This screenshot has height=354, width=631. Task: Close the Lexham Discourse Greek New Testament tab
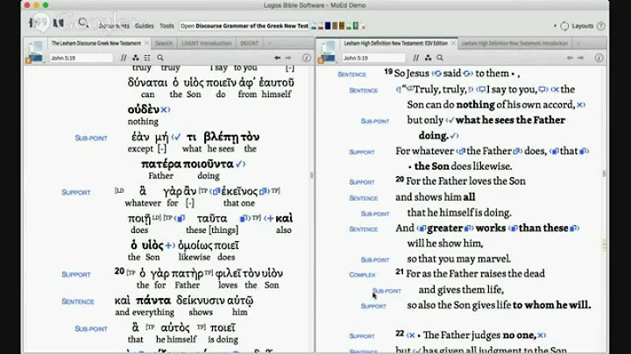146,43
